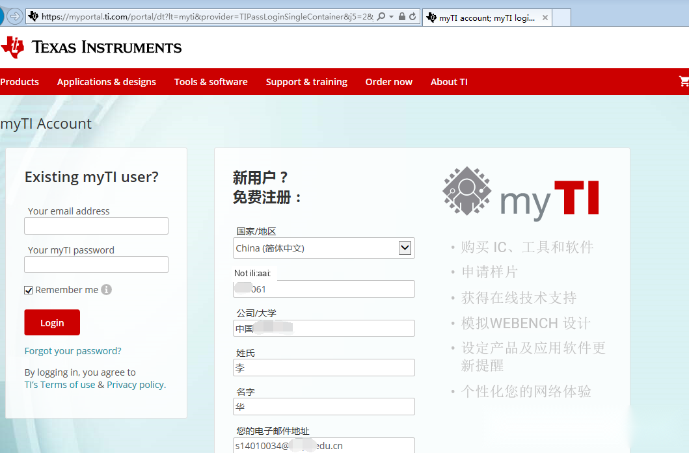
Task: Click the 新用户？免费注册 heading
Action: [267, 187]
